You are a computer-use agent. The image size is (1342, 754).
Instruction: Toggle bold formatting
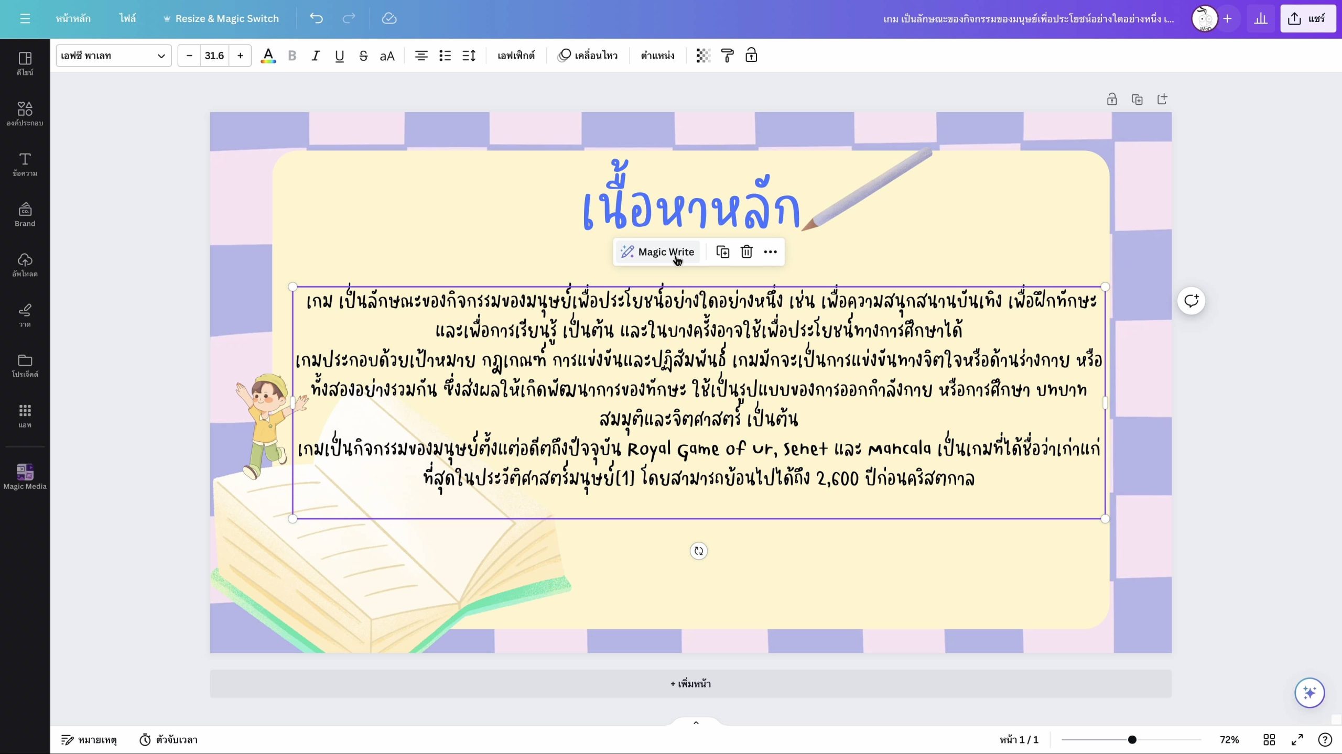point(292,56)
